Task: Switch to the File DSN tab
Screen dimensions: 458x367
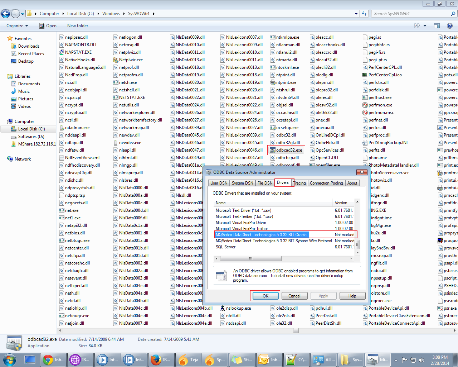Action: tap(265, 183)
